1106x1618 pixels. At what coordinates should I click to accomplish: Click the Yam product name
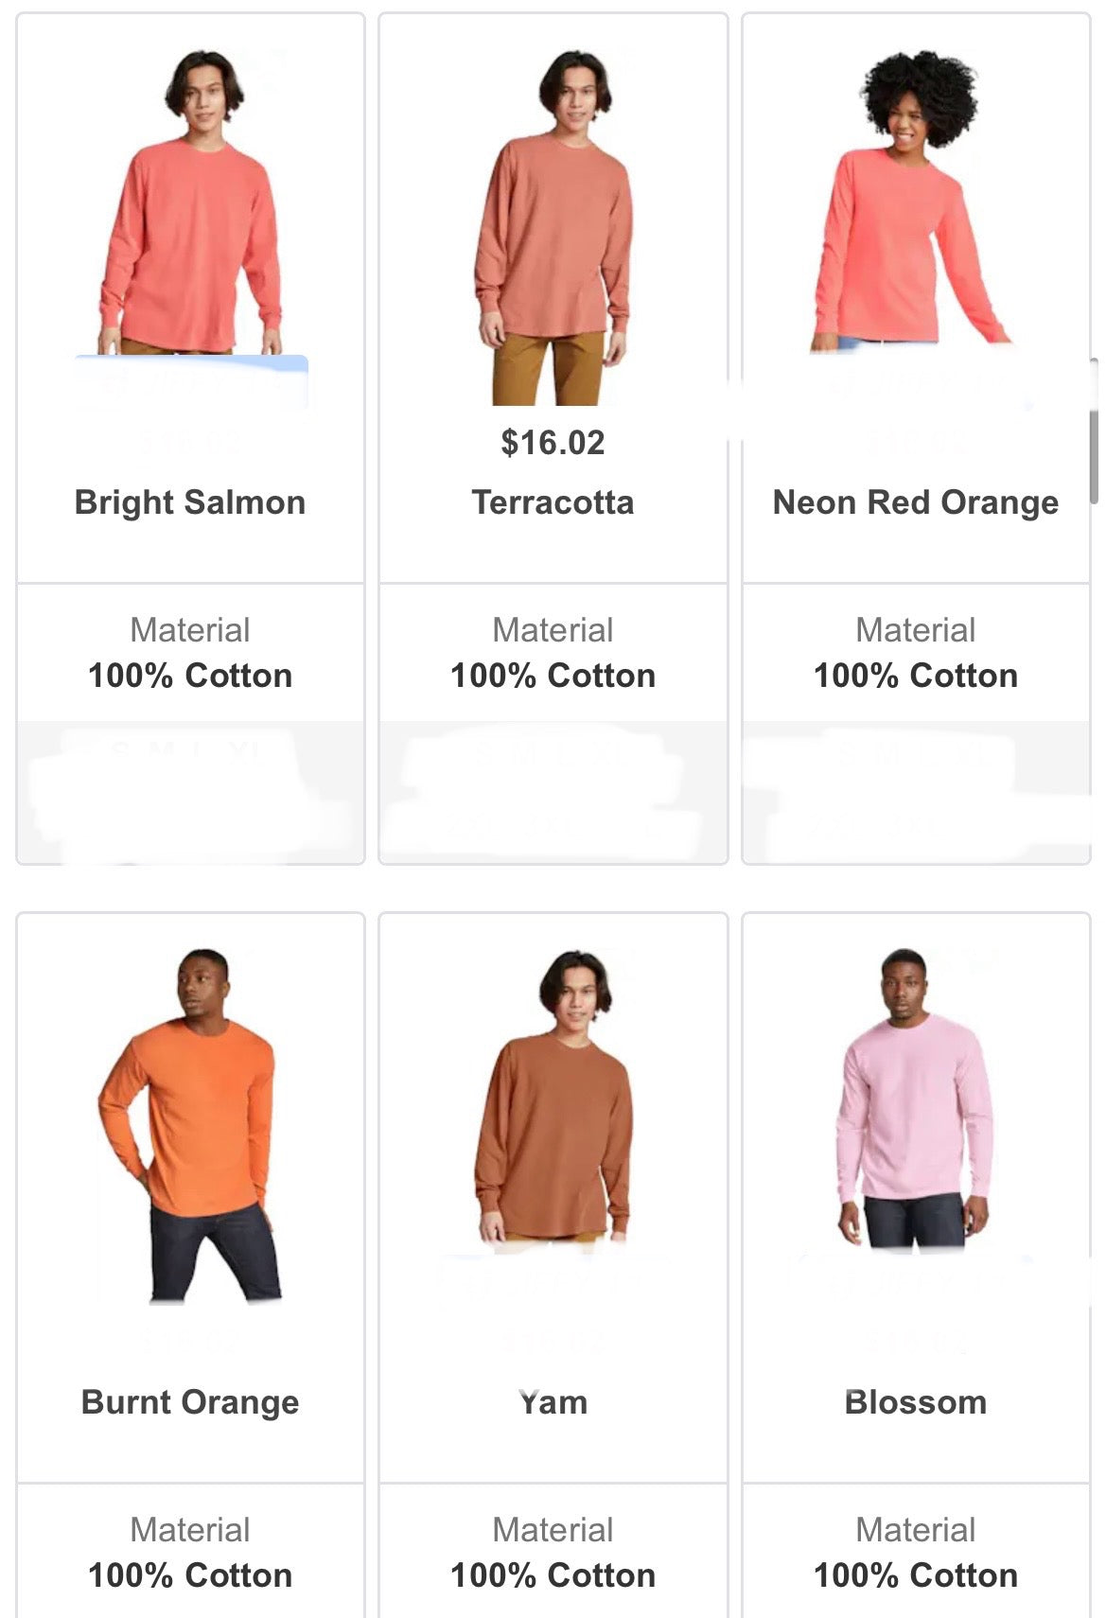tap(553, 1402)
